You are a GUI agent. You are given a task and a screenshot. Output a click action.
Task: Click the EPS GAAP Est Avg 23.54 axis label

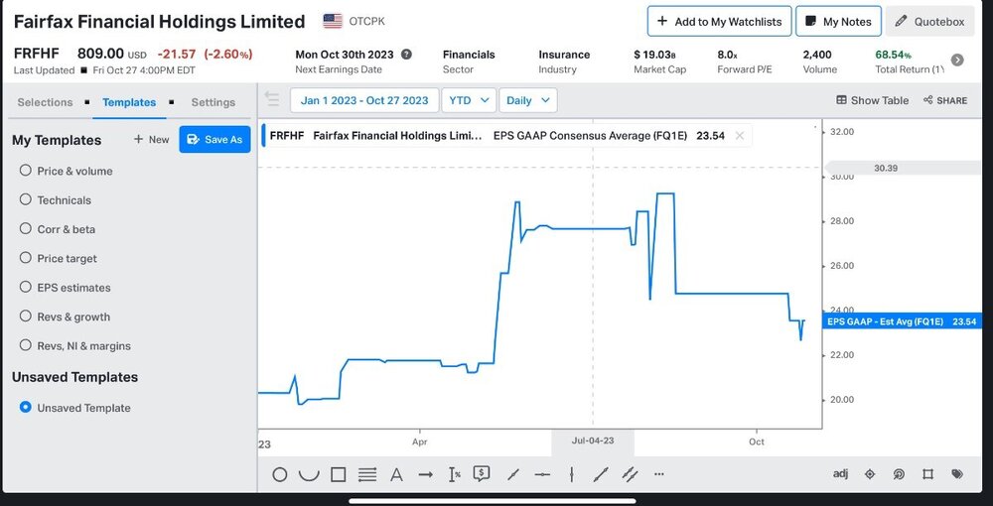(x=902, y=321)
